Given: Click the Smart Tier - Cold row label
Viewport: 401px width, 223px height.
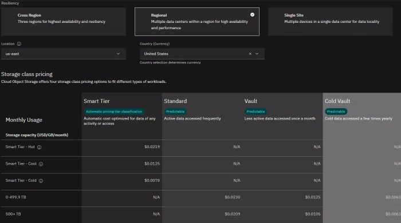Looking at the screenshot, I should 21,180.
